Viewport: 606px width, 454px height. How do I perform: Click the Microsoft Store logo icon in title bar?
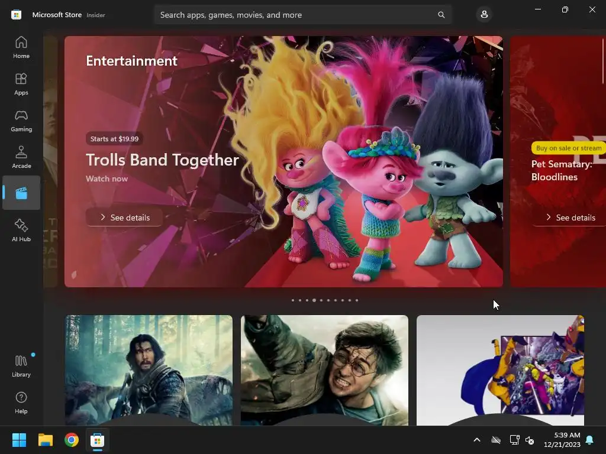(x=16, y=15)
